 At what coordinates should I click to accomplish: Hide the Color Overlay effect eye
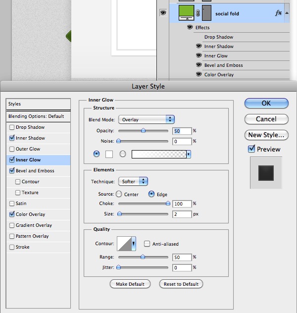(x=198, y=74)
